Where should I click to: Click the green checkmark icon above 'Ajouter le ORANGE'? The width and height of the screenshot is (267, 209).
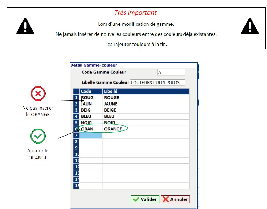click(38, 136)
